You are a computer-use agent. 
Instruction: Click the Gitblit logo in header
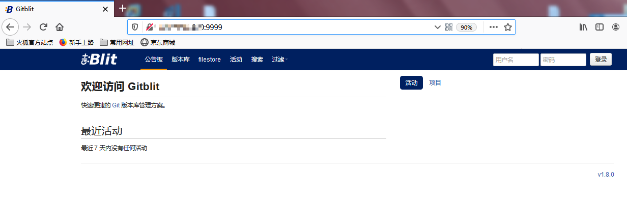click(x=99, y=60)
